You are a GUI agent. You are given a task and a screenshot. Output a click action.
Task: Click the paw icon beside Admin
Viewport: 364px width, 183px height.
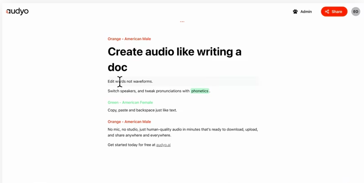click(295, 12)
